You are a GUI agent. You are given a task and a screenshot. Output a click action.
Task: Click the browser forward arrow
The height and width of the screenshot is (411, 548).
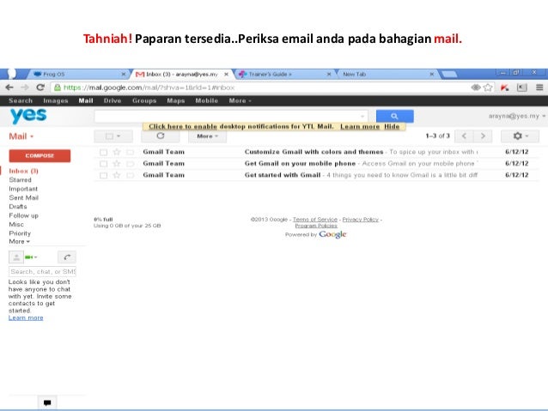24,88
